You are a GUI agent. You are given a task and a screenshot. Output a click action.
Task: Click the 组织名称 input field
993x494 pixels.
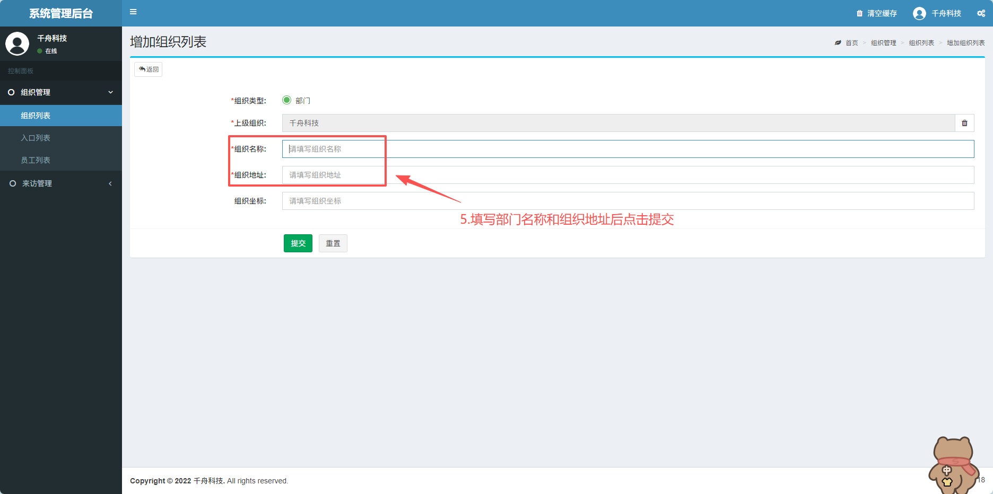pos(628,149)
